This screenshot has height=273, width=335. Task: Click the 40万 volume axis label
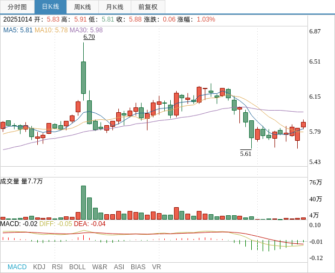click(x=316, y=199)
